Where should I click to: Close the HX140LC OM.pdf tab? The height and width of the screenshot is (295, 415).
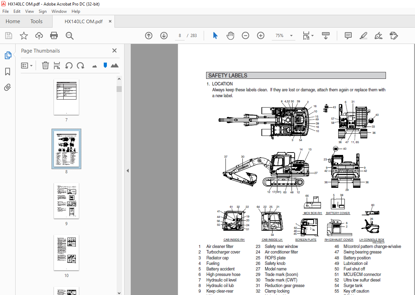[x=110, y=21]
